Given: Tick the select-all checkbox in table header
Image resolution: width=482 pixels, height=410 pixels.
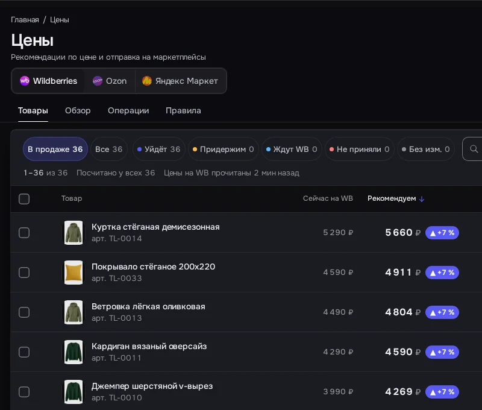Looking at the screenshot, I should (24, 199).
